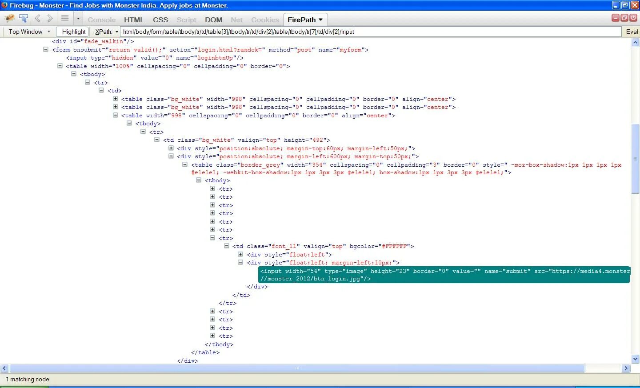Image resolution: width=640 pixels, height=388 pixels.
Task: Click the vertical scrollbar up arrow
Action: click(635, 43)
